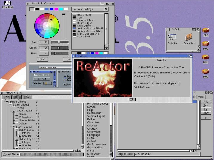The image size is (214, 160).
Task: Open the DH1 disk icon
Action: point(206,57)
